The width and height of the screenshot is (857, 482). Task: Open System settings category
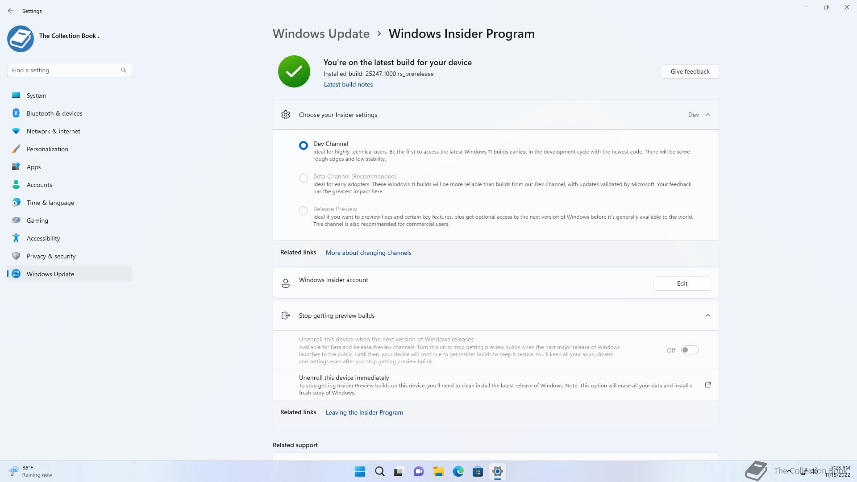(70, 96)
